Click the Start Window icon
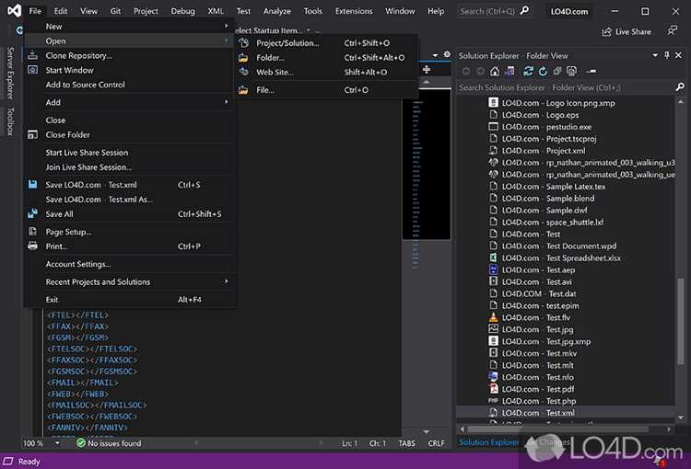 [x=32, y=70]
